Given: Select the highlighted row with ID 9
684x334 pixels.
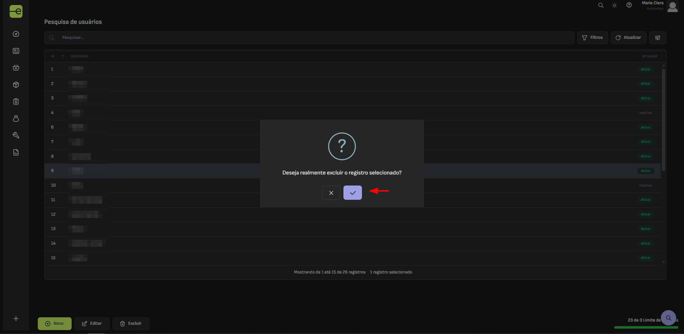Looking at the screenshot, I should click(352, 171).
